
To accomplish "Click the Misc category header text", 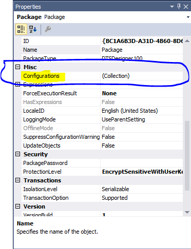I will (30, 67).
